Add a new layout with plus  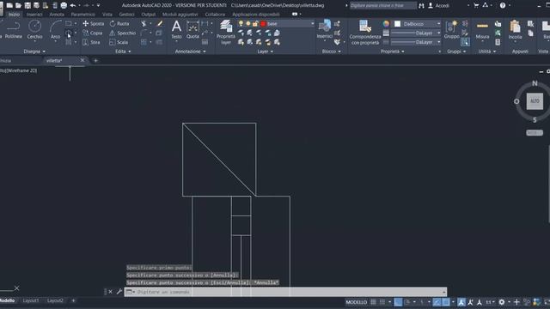(73, 300)
